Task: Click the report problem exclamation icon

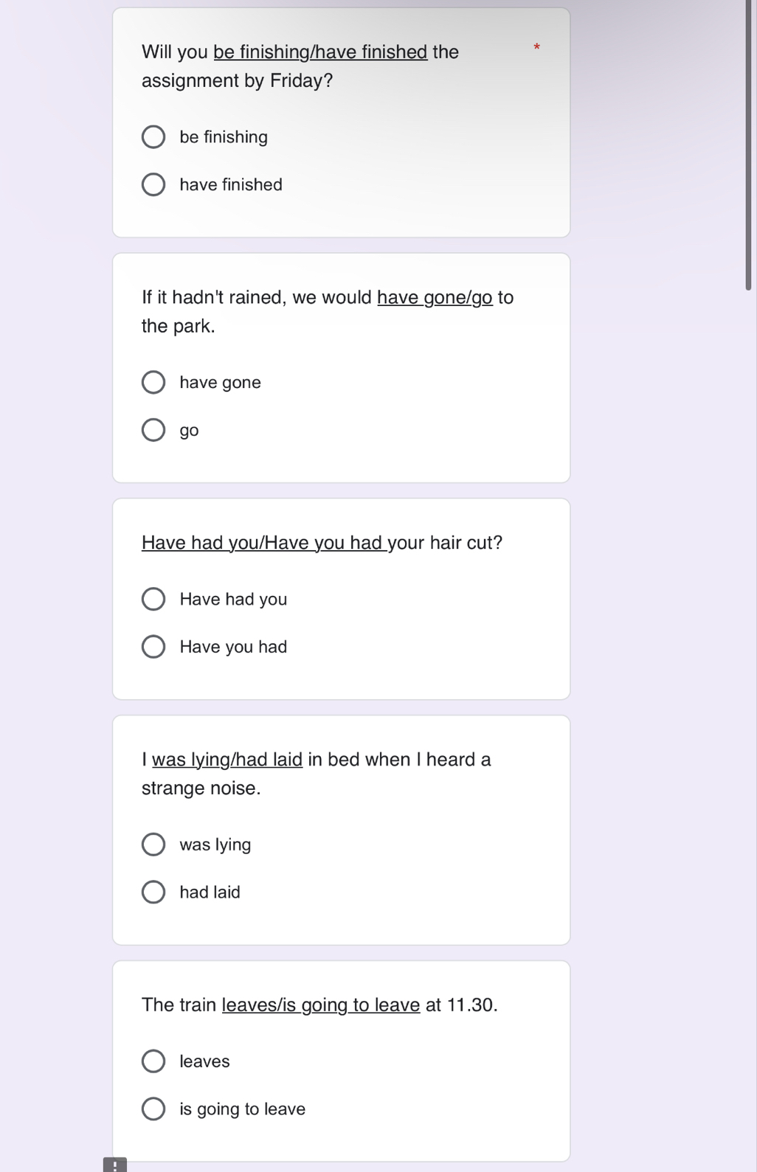Action: (x=114, y=1165)
